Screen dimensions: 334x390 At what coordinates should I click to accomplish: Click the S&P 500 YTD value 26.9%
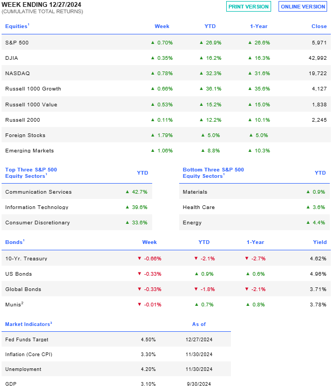(x=214, y=42)
